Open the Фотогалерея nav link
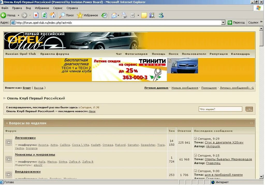Image resolution: width=265 pixels, height=185 pixels. (136, 54)
